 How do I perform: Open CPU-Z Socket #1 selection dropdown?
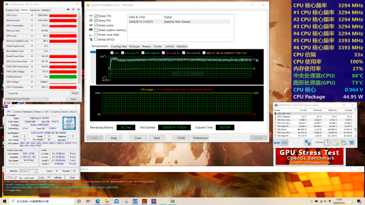click(x=28, y=171)
